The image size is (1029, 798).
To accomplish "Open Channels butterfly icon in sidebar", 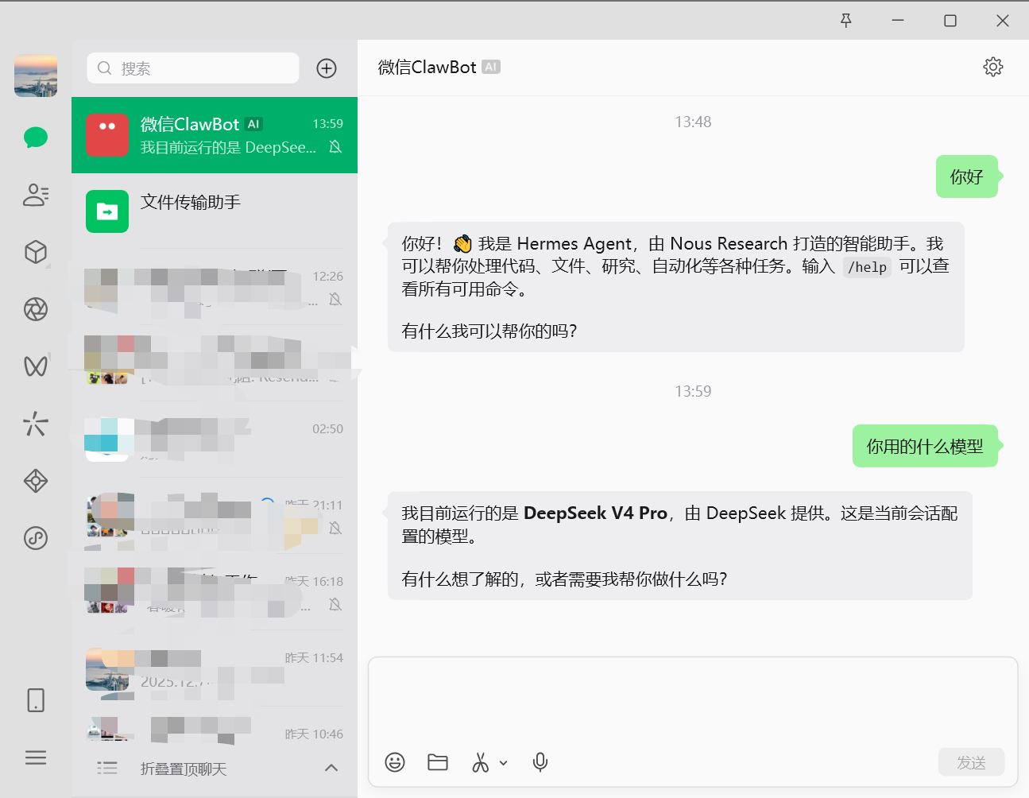I will 36,366.
